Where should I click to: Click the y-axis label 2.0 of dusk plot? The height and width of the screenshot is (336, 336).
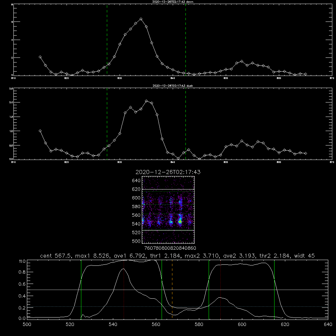click(11, 102)
